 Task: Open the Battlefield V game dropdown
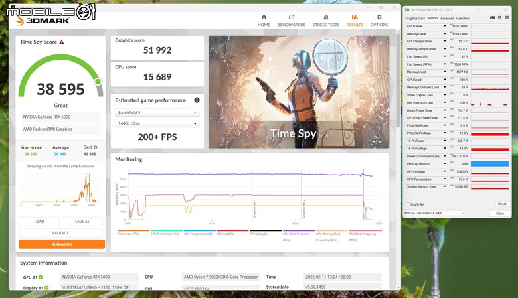click(157, 113)
